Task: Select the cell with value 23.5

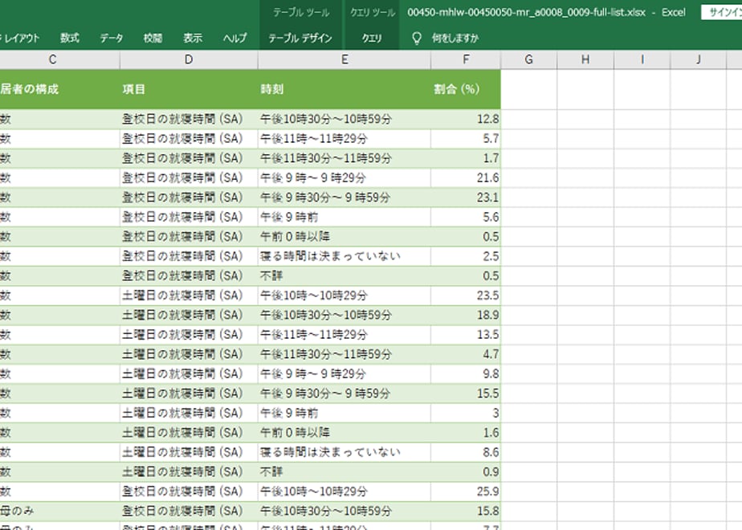Action: coord(466,296)
